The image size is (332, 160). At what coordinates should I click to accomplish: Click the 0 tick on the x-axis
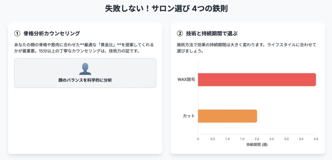coord(198,139)
